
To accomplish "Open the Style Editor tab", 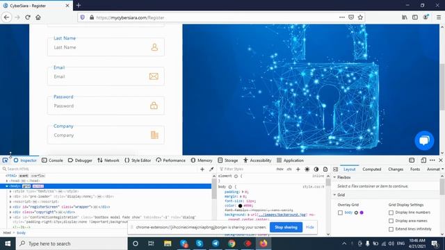I will pyautogui.click(x=138, y=160).
